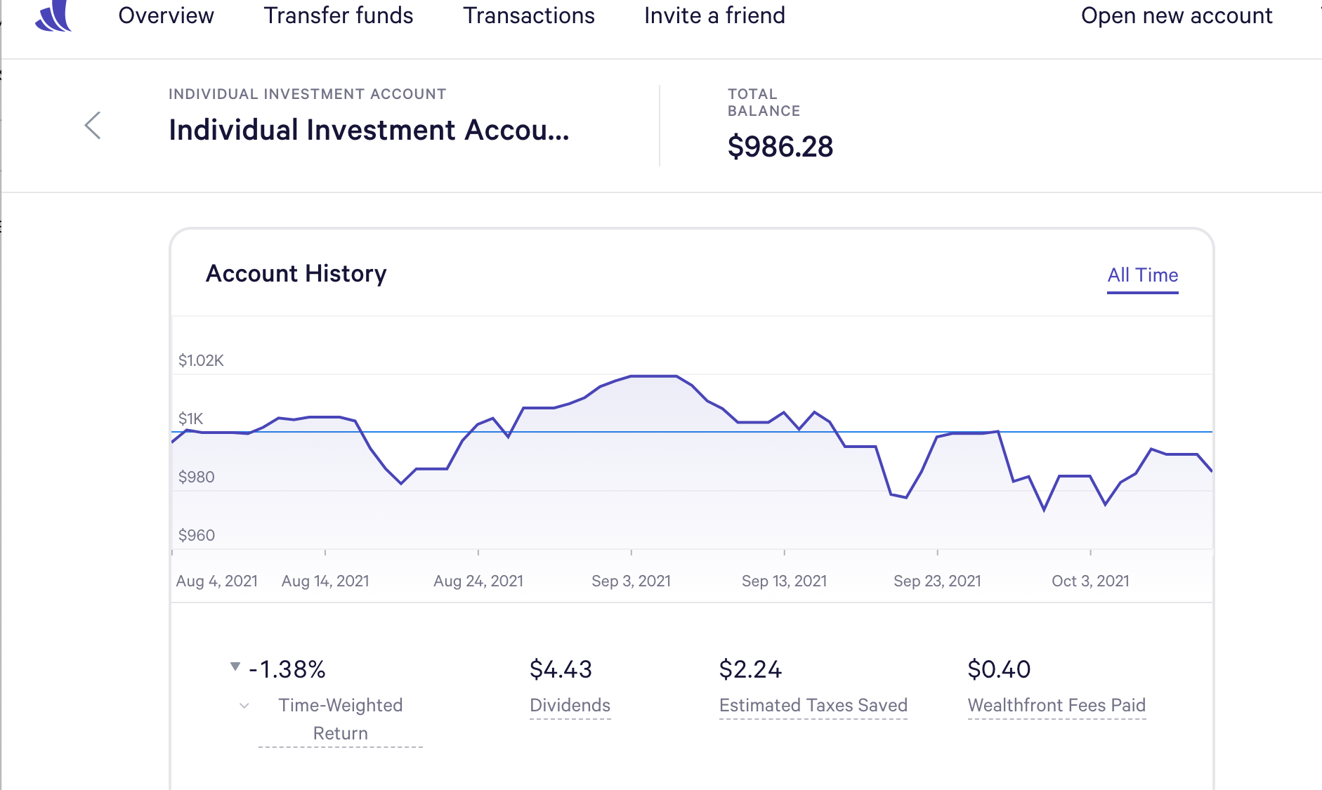
Task: Click the Aug 24, 2021 axis label
Action: tap(478, 581)
